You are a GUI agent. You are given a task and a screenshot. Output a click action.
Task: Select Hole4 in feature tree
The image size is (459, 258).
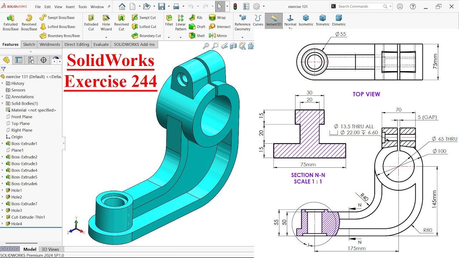coord(16,224)
